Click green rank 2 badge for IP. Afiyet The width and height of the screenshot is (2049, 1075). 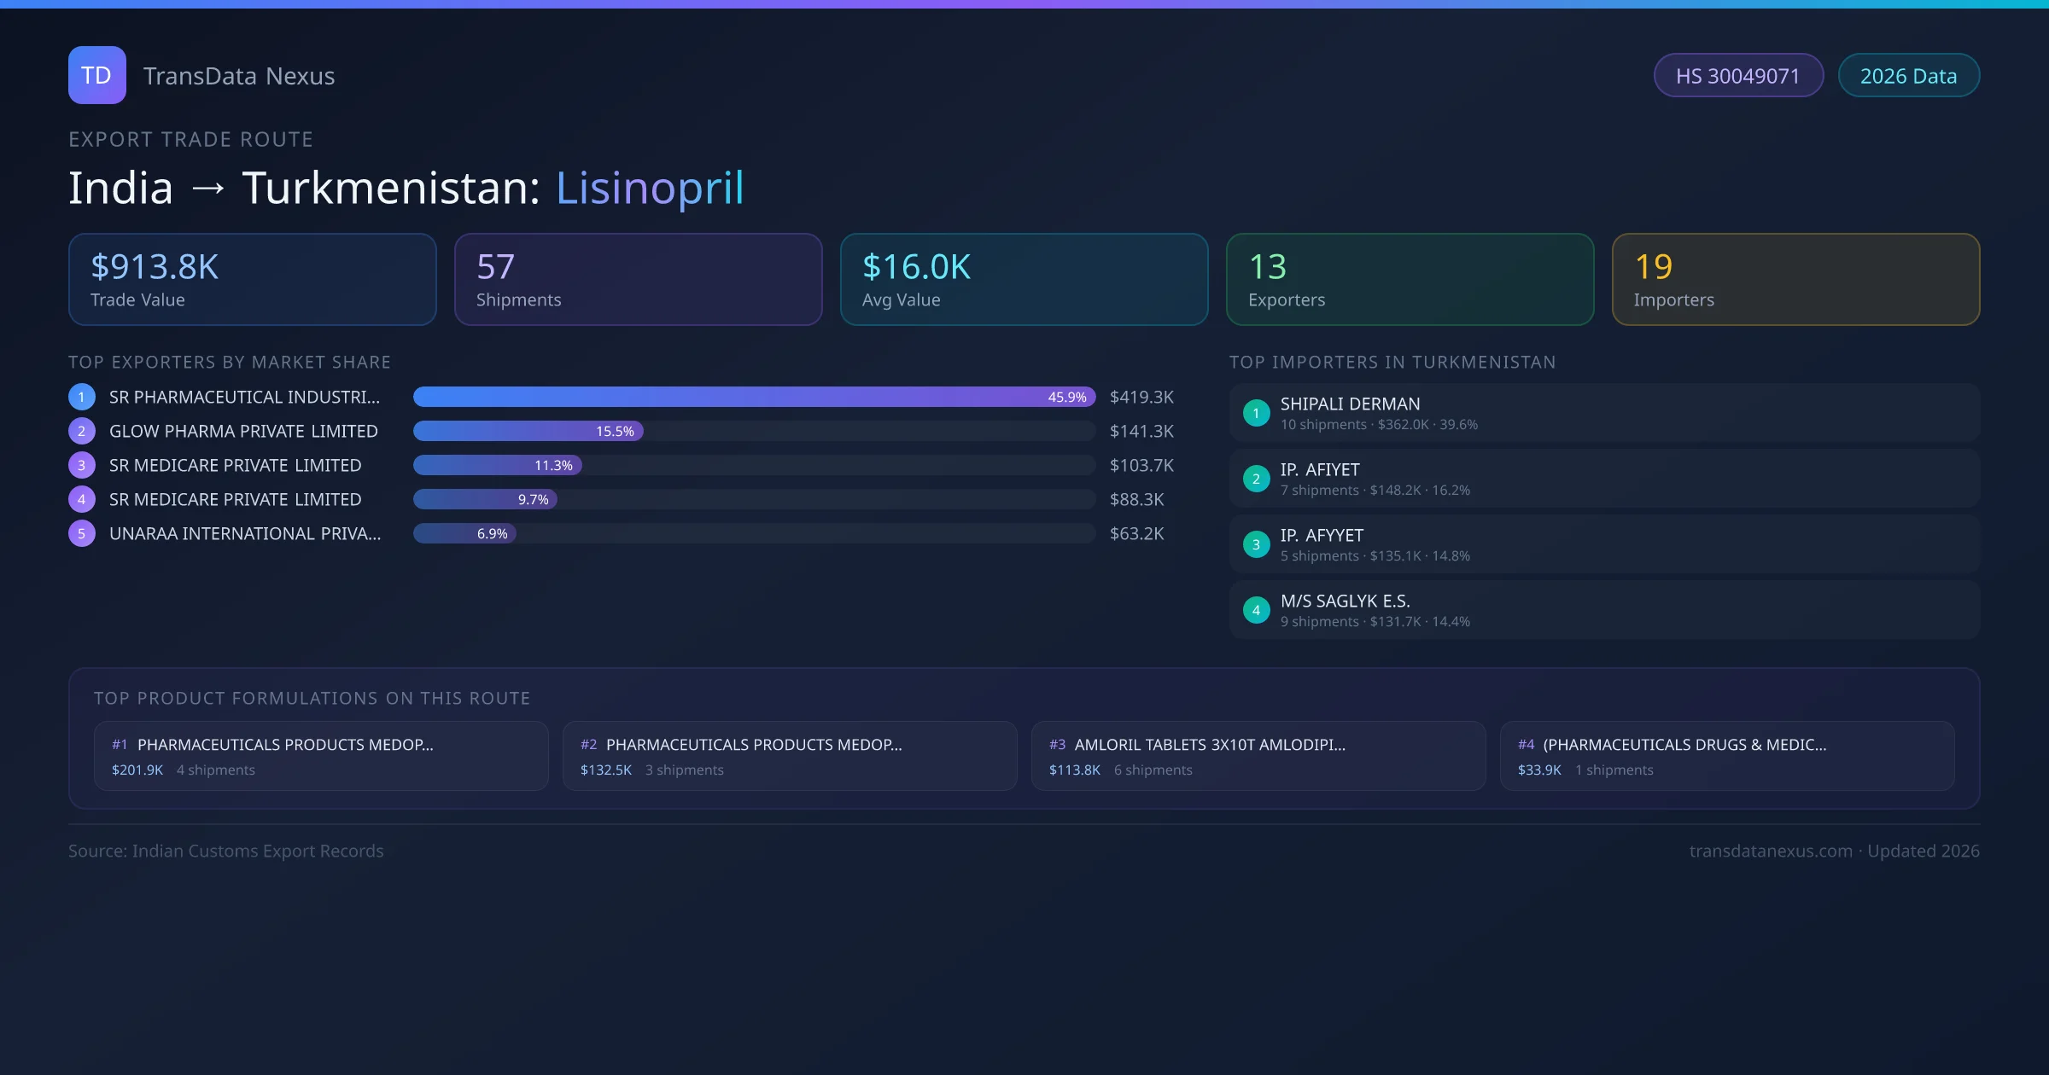tap(1256, 479)
